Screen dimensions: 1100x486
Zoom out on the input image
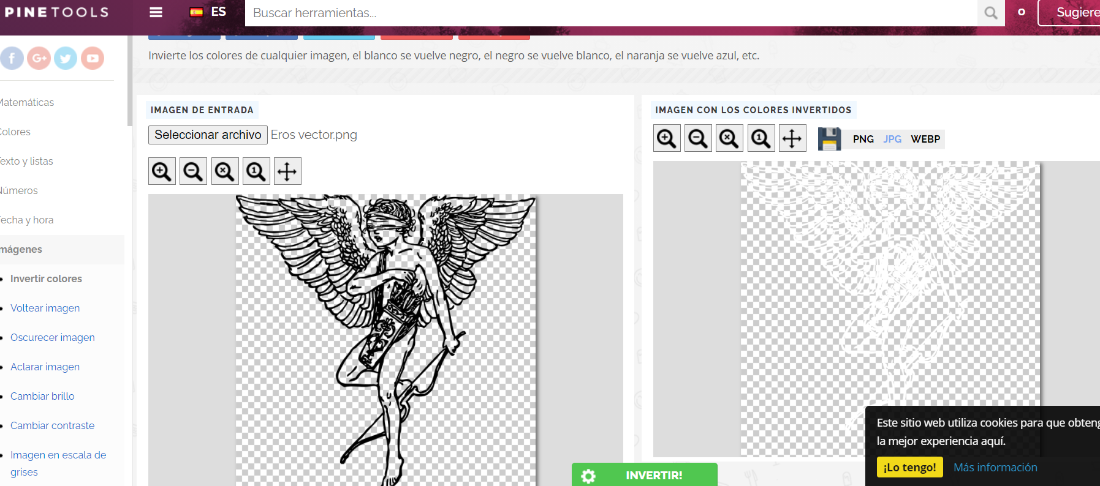click(x=193, y=171)
